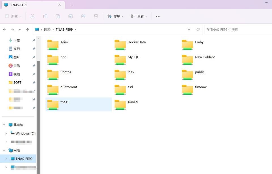Add a new Explorer tab
The image size is (272, 174).
click(72, 5)
